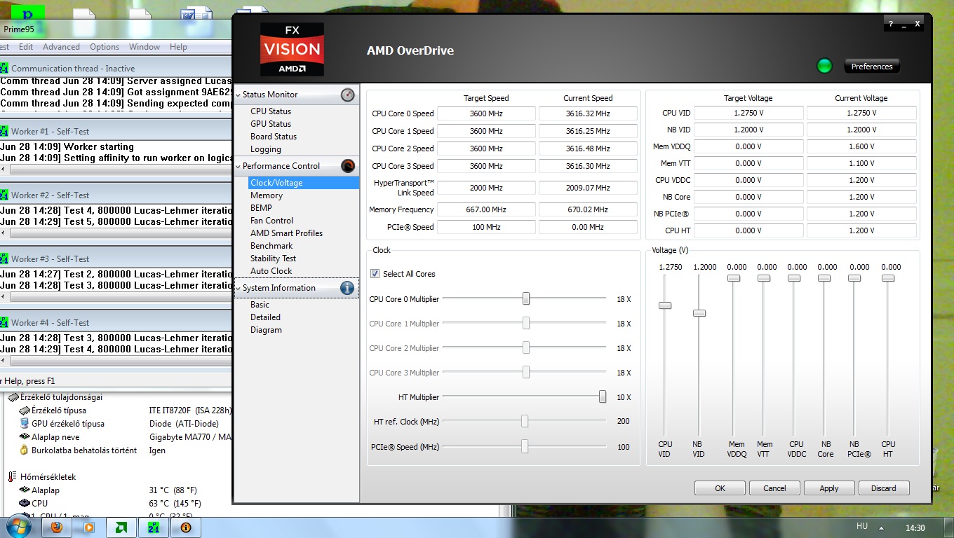Click the Worker #3 window icon
Image resolution: width=954 pixels, height=538 pixels.
pyautogui.click(x=4, y=258)
